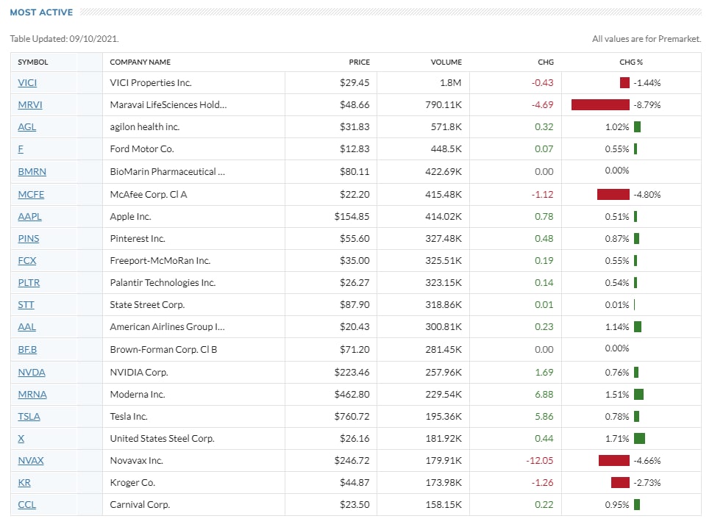Click the AGL symbol link

[x=26, y=127]
